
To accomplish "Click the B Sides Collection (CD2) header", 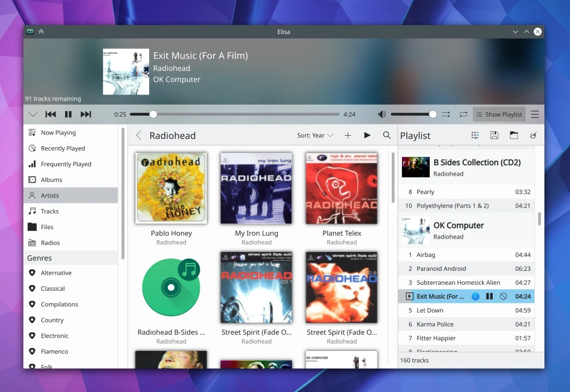I will [x=466, y=167].
